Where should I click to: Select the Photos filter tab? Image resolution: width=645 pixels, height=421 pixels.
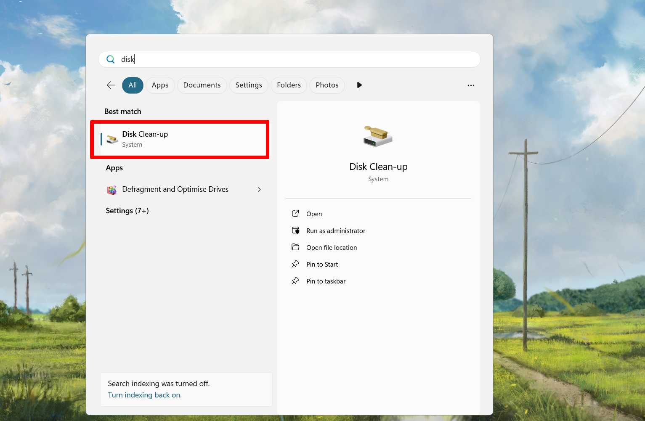(327, 85)
